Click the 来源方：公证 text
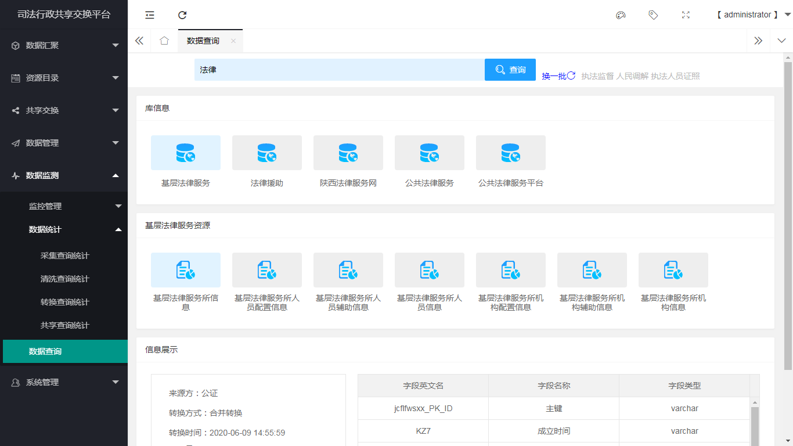 pos(193,393)
